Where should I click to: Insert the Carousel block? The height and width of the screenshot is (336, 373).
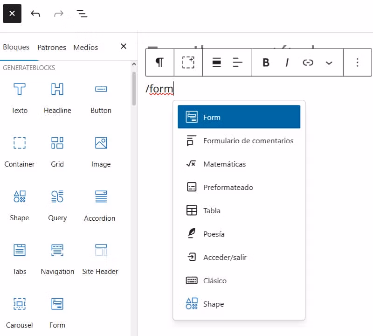pos(20,313)
